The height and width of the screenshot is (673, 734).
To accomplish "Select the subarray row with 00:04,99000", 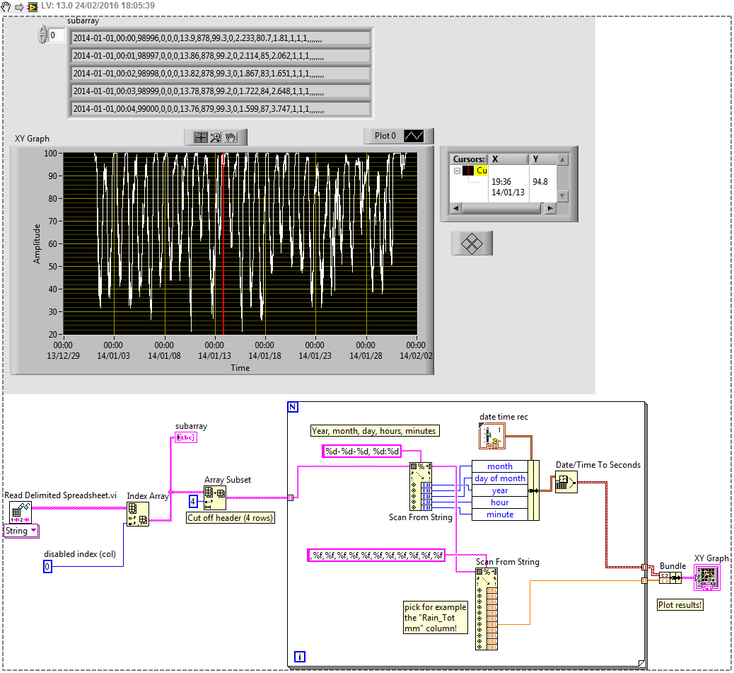I will pyautogui.click(x=221, y=109).
